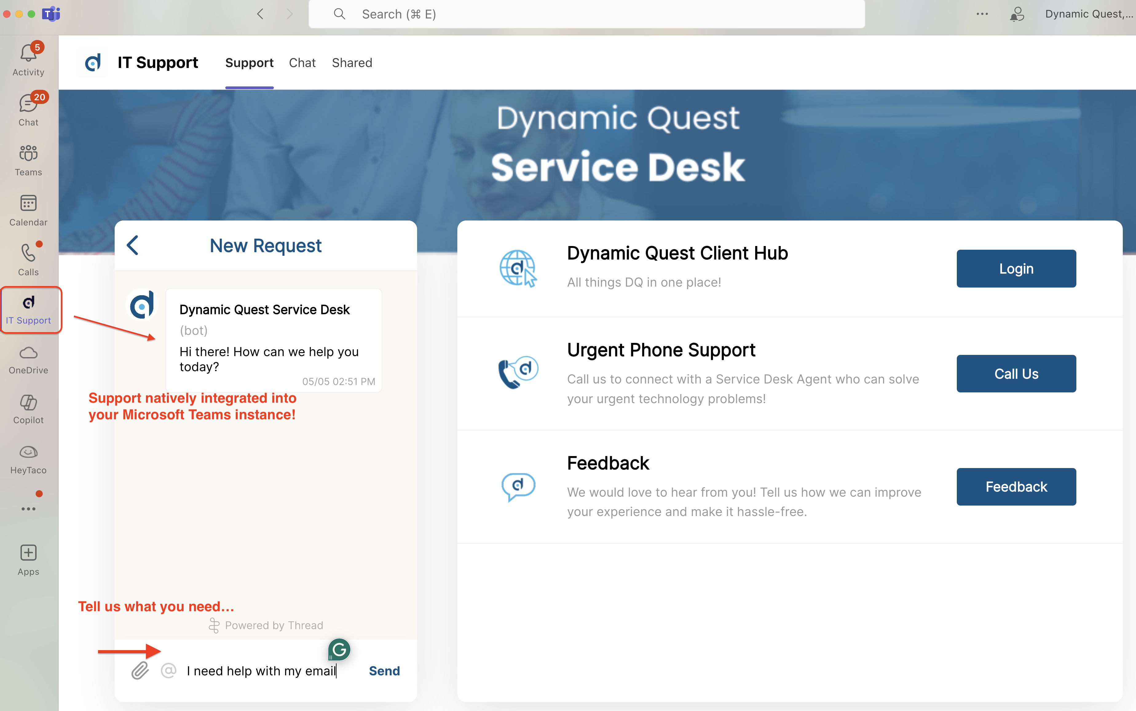Open the account profile icon

coord(1017,14)
